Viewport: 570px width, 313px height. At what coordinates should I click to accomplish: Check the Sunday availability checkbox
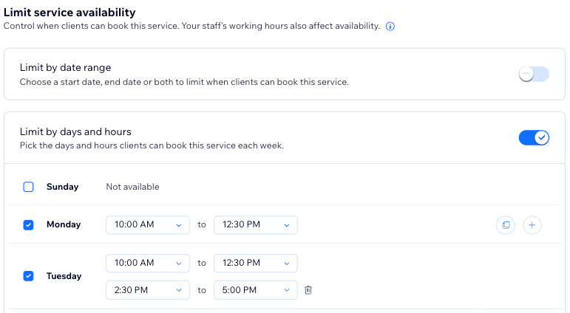[28, 187]
